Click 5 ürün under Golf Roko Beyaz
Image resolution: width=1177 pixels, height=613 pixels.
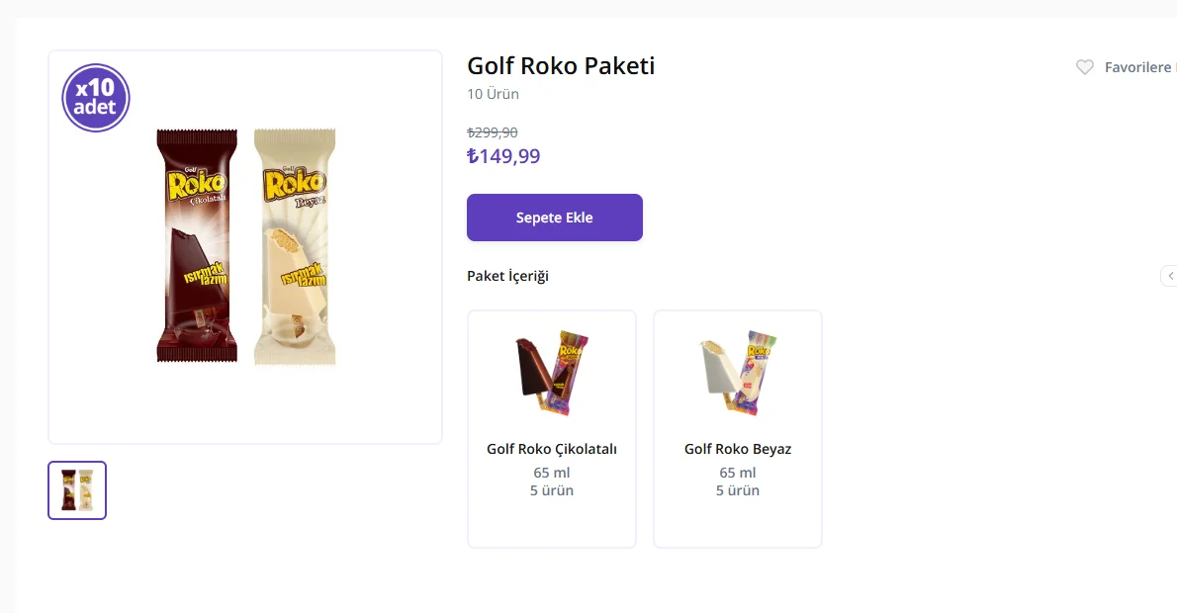(737, 490)
